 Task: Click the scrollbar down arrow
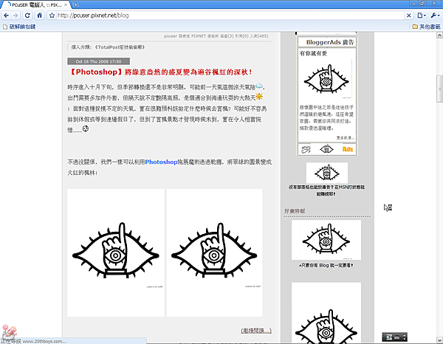click(x=439, y=340)
